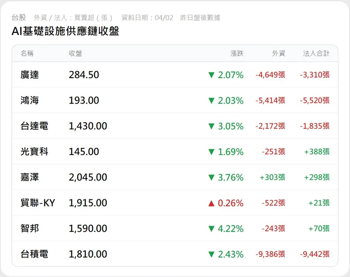Open the 鴻海 stock name link

tap(30, 100)
